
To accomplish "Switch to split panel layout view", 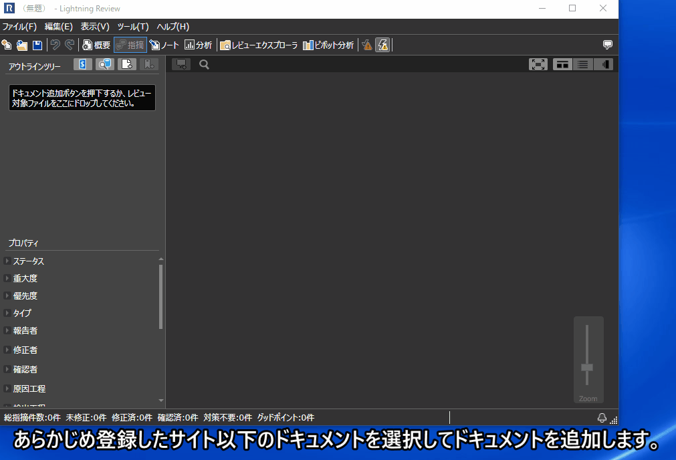I will pos(562,64).
